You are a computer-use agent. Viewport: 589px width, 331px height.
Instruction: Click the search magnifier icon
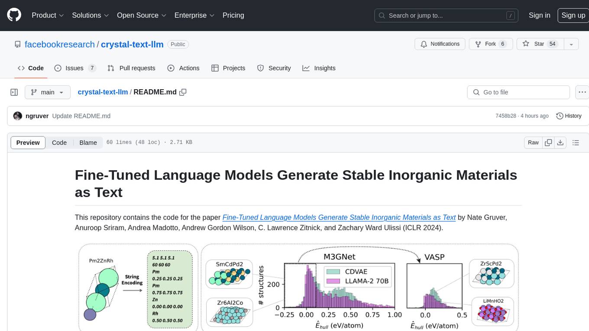[x=382, y=16]
